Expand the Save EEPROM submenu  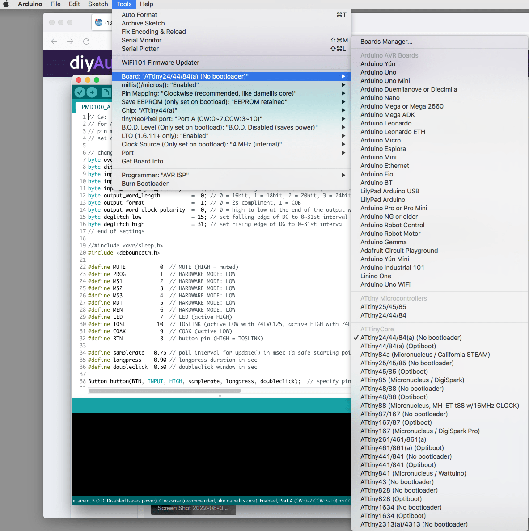pos(232,102)
